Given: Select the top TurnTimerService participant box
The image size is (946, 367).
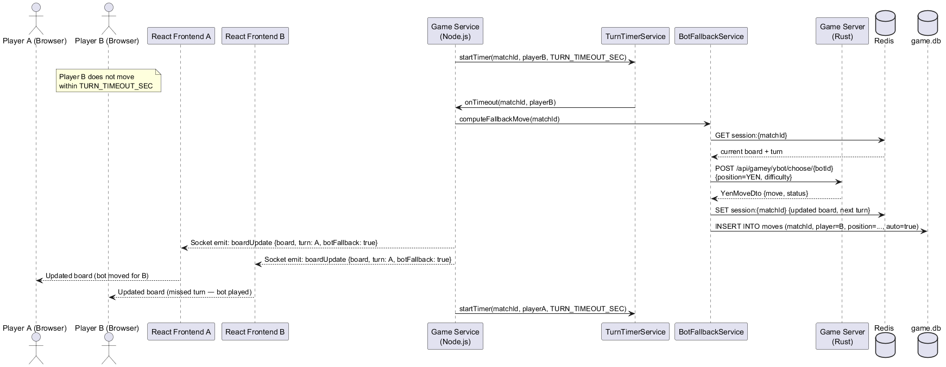Looking at the screenshot, I should coord(635,36).
